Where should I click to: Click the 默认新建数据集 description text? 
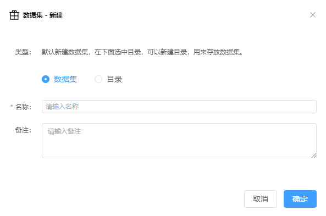[x=65, y=52]
